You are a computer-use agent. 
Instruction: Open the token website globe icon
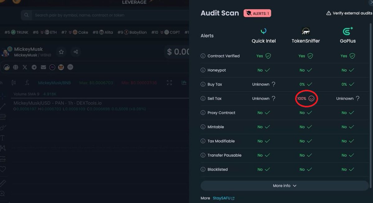tap(15, 67)
